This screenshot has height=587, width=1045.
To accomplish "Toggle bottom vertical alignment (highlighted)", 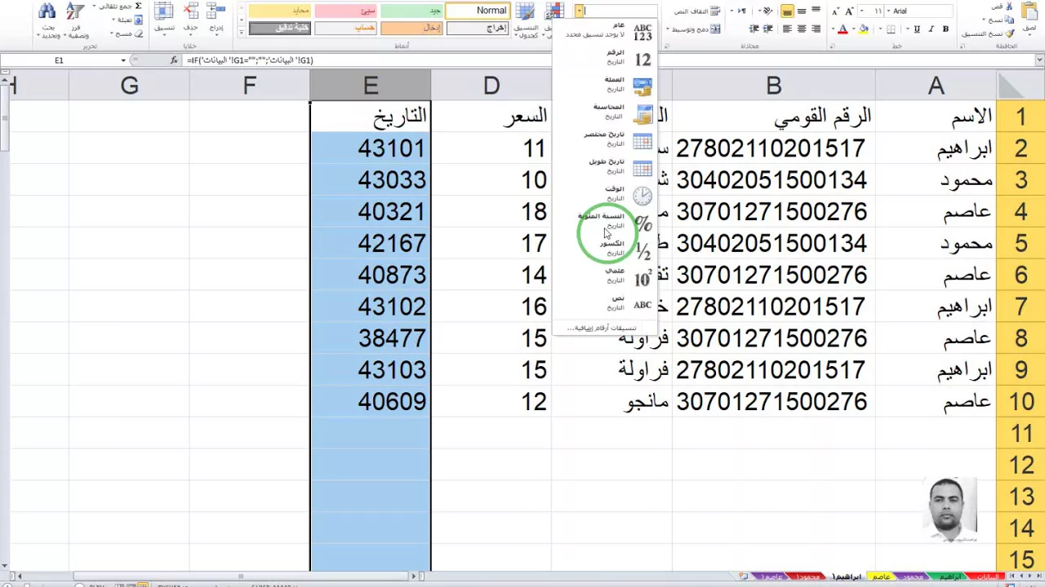I will [787, 11].
